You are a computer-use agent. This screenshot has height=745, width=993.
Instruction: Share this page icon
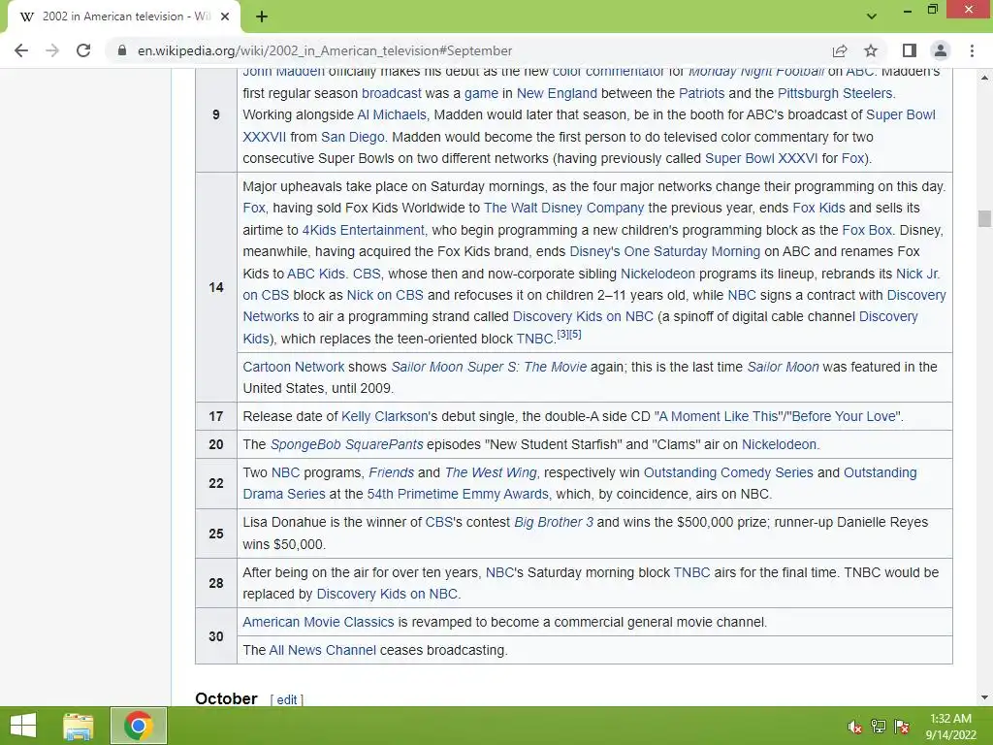click(x=840, y=50)
